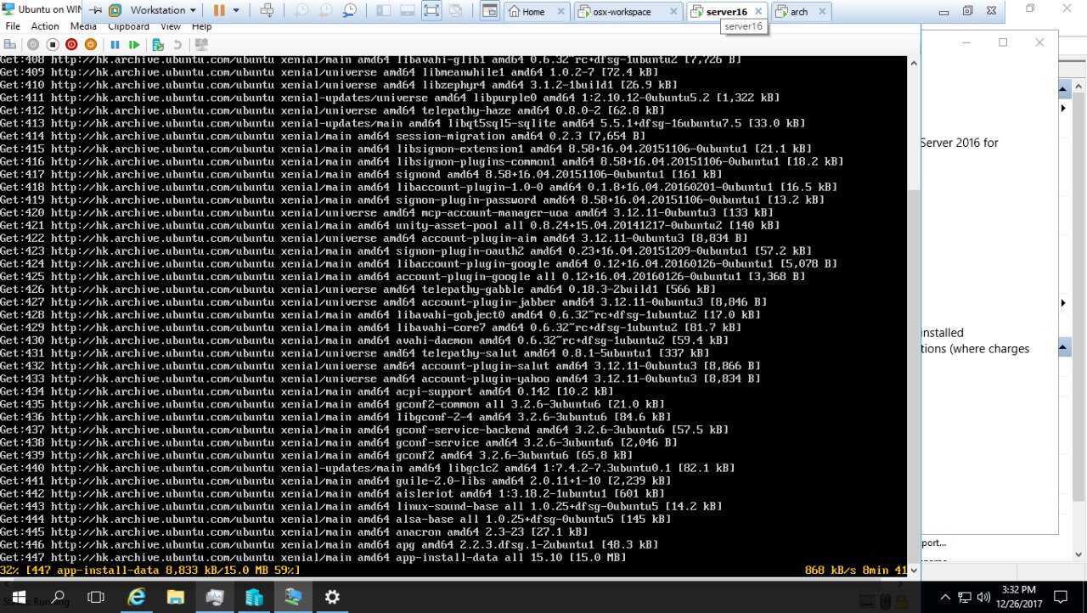The image size is (1087, 613).
Task: Minimize the VMware inner window
Action: 944,11
